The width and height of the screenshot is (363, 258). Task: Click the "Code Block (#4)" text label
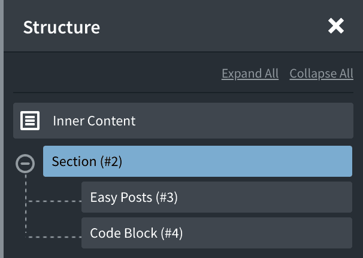pos(137,233)
